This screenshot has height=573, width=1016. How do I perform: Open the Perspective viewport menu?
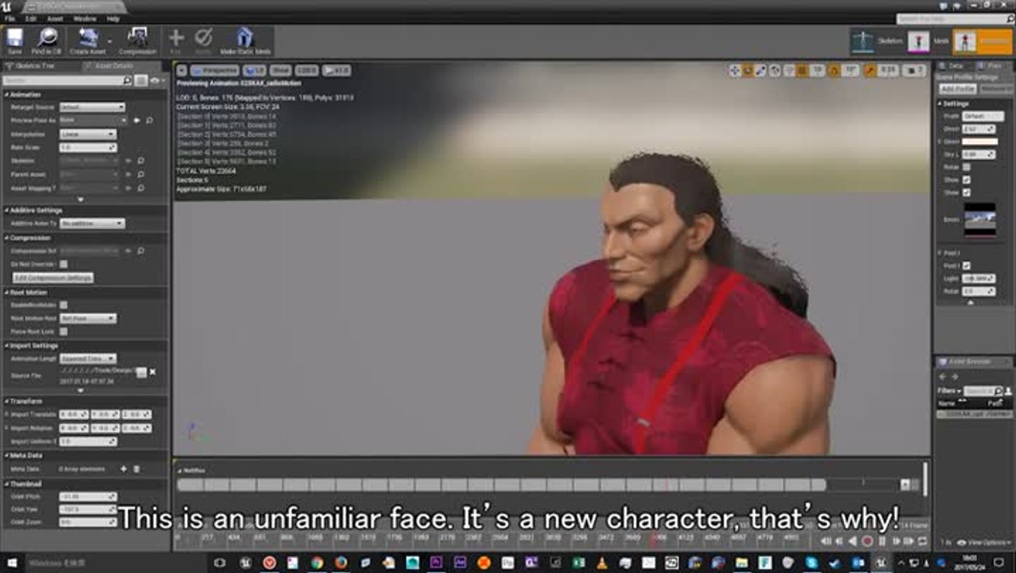(215, 71)
